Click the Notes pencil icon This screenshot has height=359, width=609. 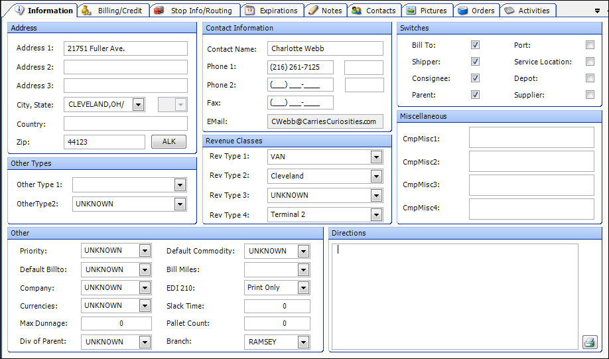click(x=313, y=11)
